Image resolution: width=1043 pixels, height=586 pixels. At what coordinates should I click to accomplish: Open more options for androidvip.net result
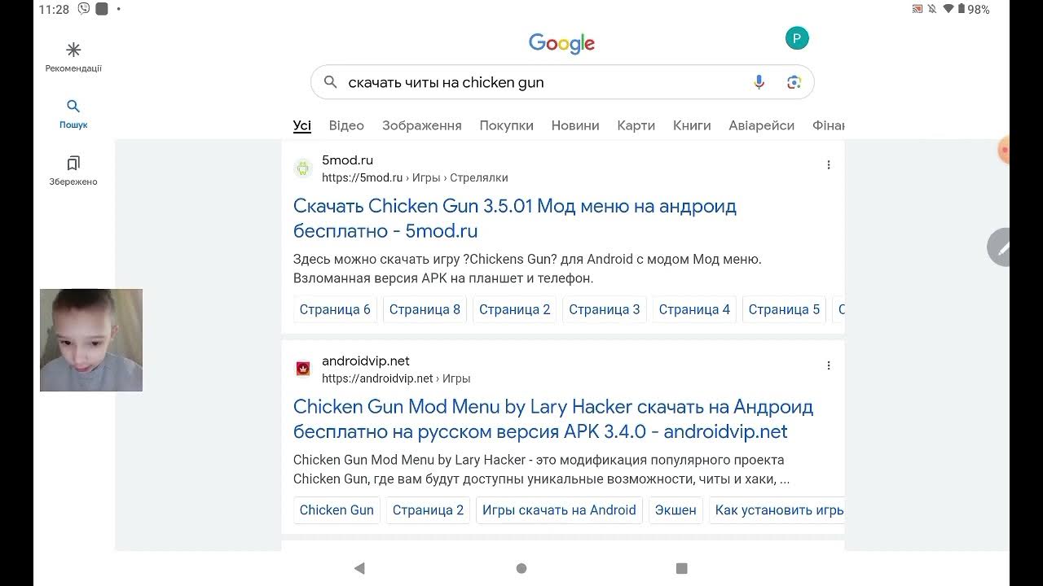[x=829, y=366]
